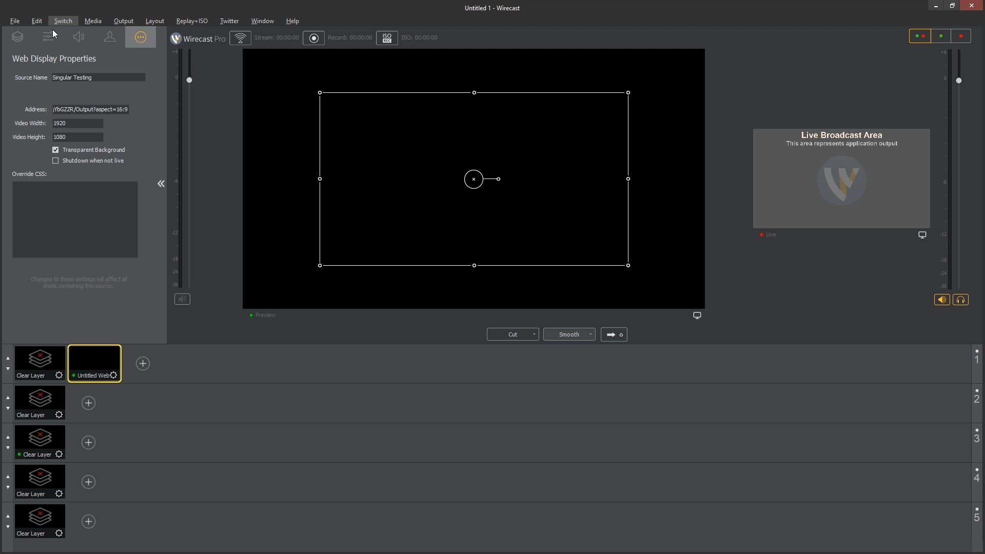The image size is (985, 554).
Task: Open the shot layers tab icon
Action: click(17, 37)
